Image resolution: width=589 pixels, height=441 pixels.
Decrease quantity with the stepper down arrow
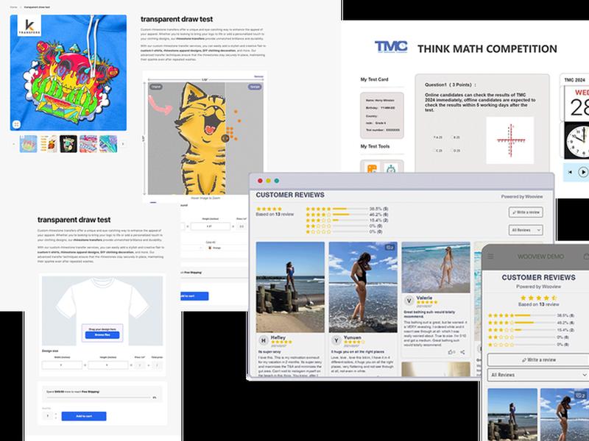(56, 417)
